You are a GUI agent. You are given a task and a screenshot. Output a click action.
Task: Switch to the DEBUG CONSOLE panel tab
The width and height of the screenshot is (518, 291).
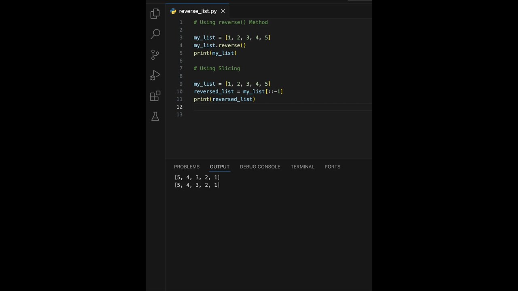coord(260,167)
